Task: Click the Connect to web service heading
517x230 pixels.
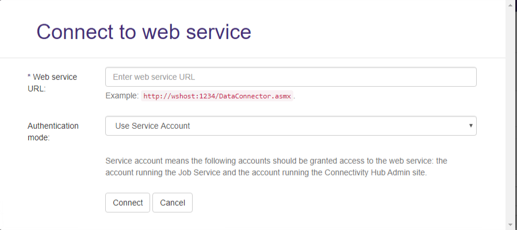Action: (144, 31)
